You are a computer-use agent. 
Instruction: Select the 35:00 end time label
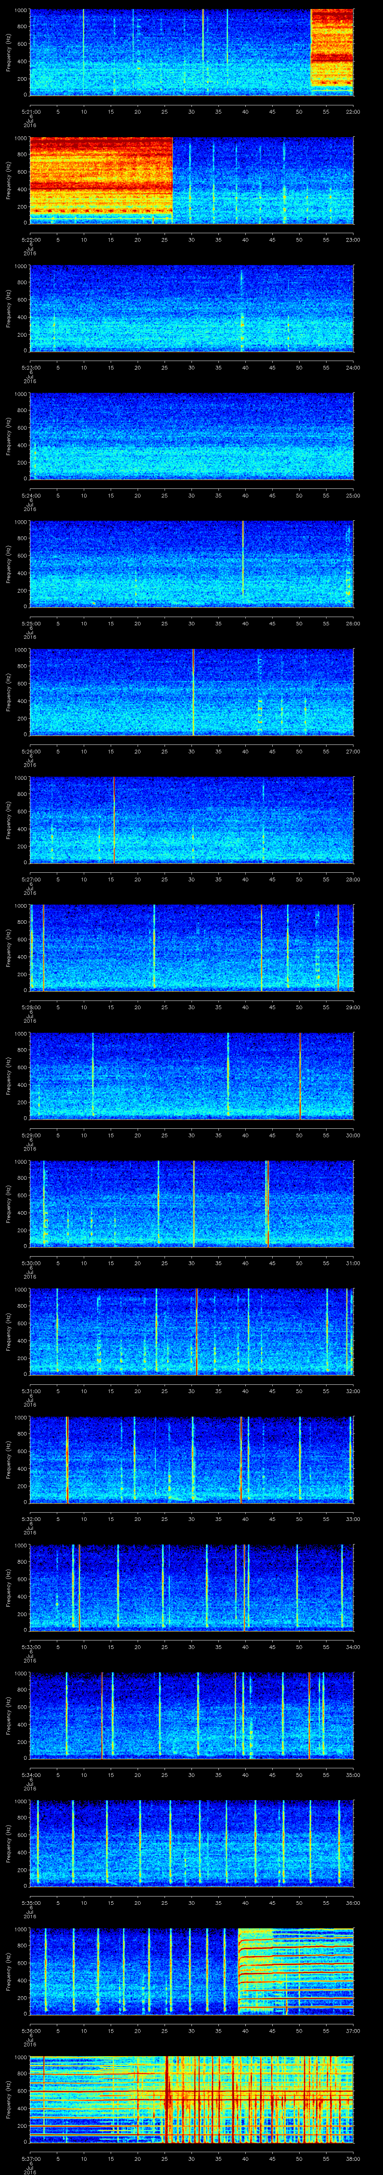(x=353, y=1775)
